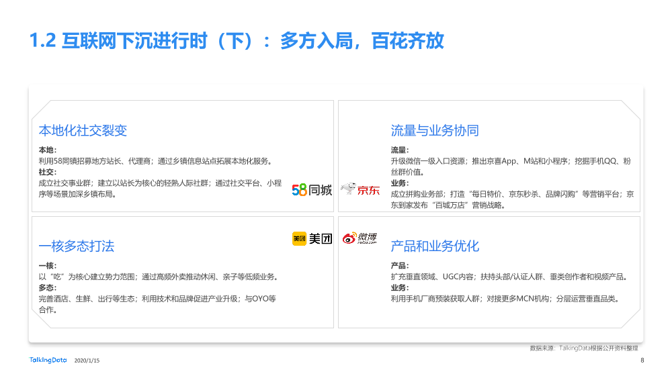The image size is (672, 378).
Task: Select heading 一核多态打法
Action: [x=77, y=246]
